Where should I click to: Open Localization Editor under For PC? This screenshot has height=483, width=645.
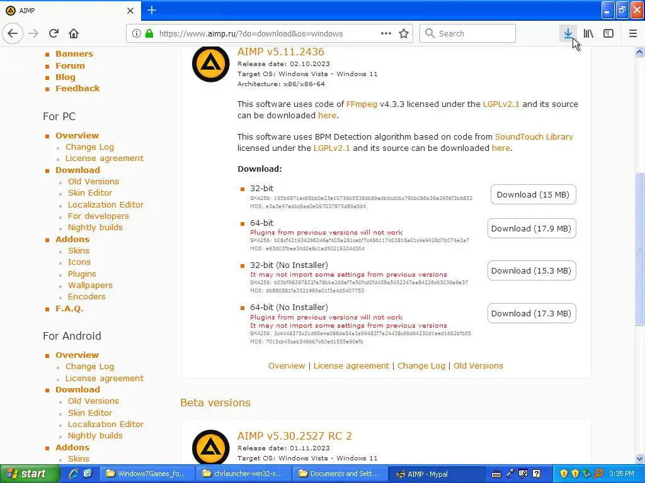(105, 204)
